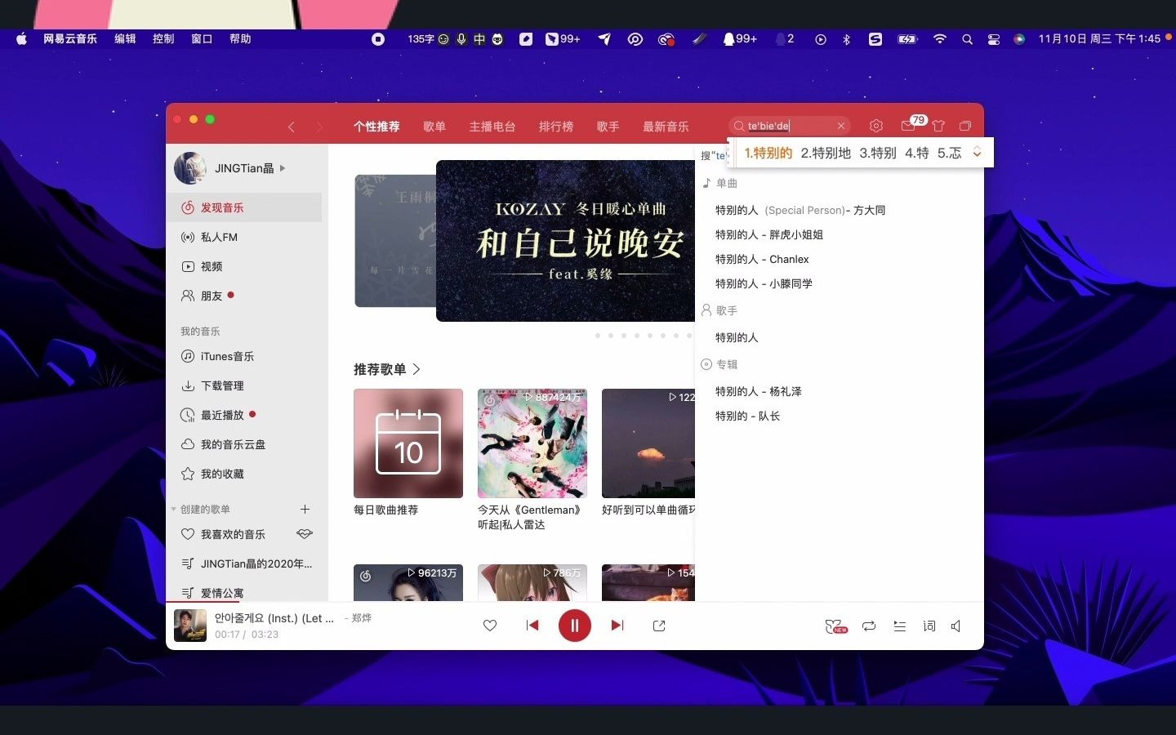Switch to 最新音乐 tab
The width and height of the screenshot is (1176, 735).
coord(666,127)
